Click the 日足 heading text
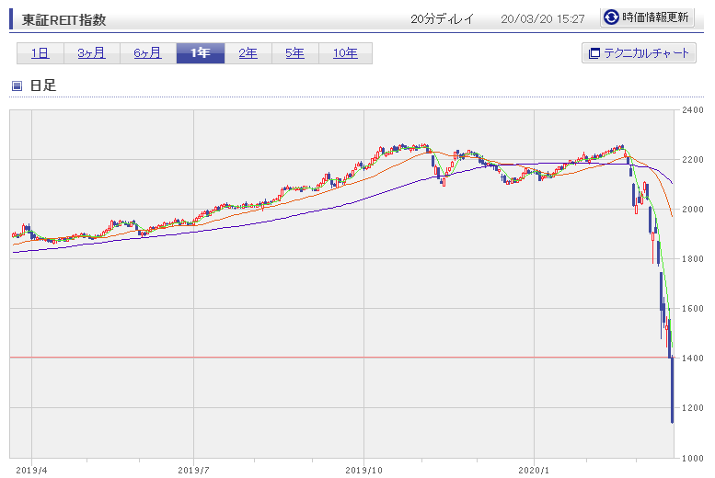 (x=43, y=85)
